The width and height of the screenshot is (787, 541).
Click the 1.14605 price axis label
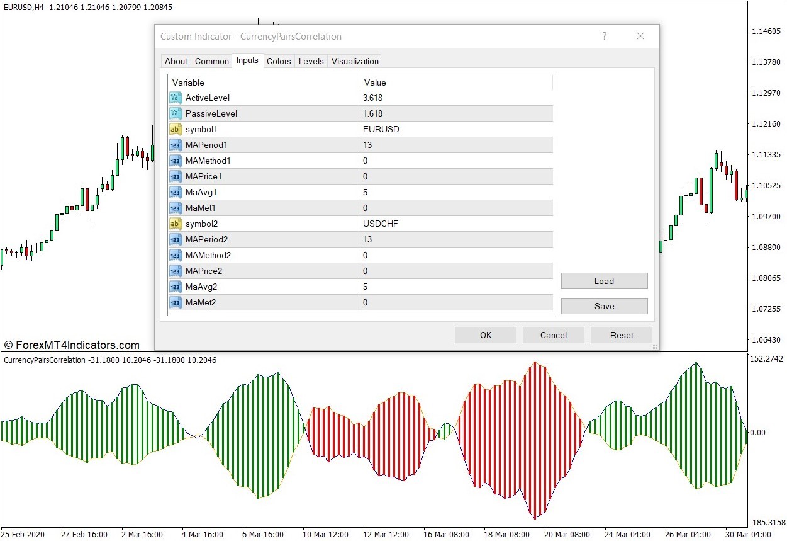pos(767,31)
